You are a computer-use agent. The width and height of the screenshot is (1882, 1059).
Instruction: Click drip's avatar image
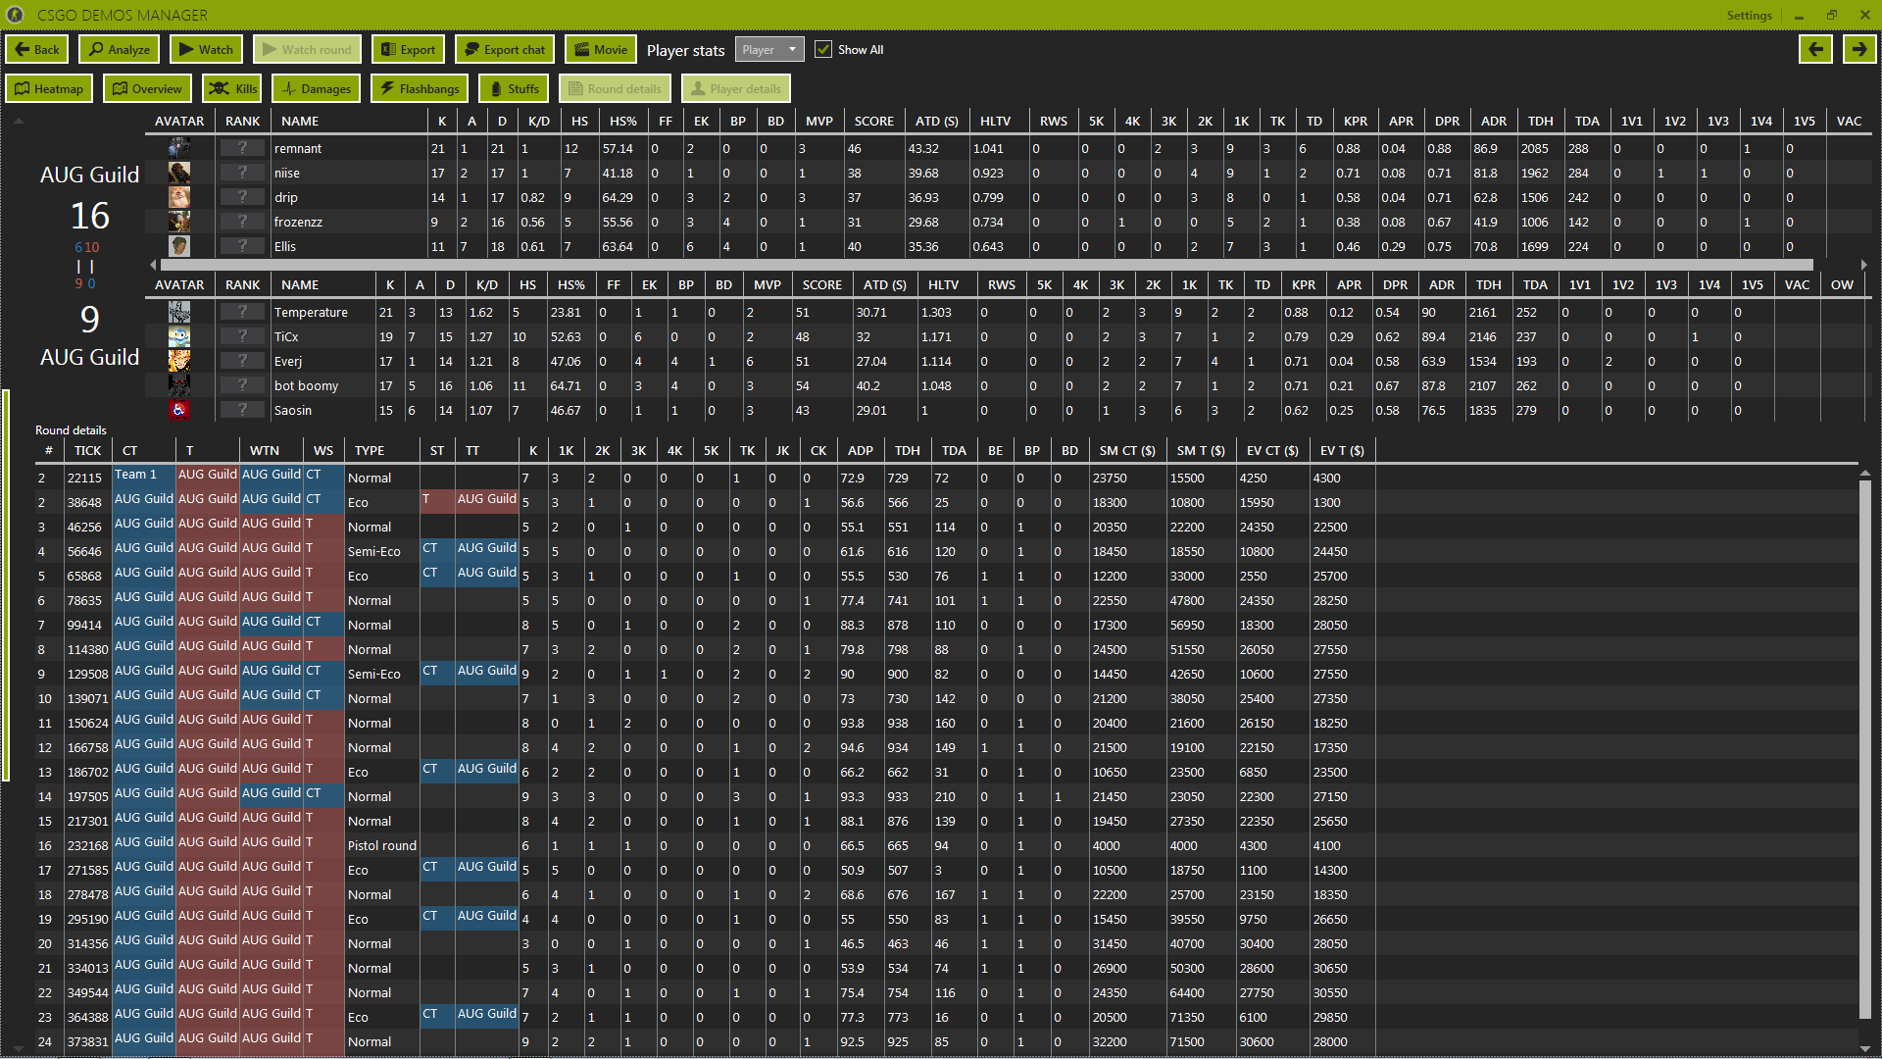pyautogui.click(x=178, y=197)
